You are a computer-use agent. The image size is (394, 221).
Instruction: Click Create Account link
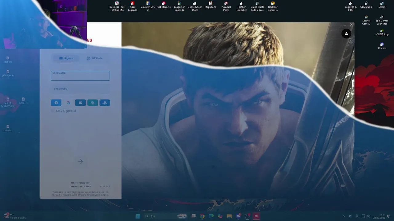click(80, 187)
